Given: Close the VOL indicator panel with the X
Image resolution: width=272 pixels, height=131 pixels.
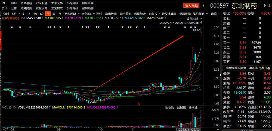Looking at the screenshot, I should [201, 108].
